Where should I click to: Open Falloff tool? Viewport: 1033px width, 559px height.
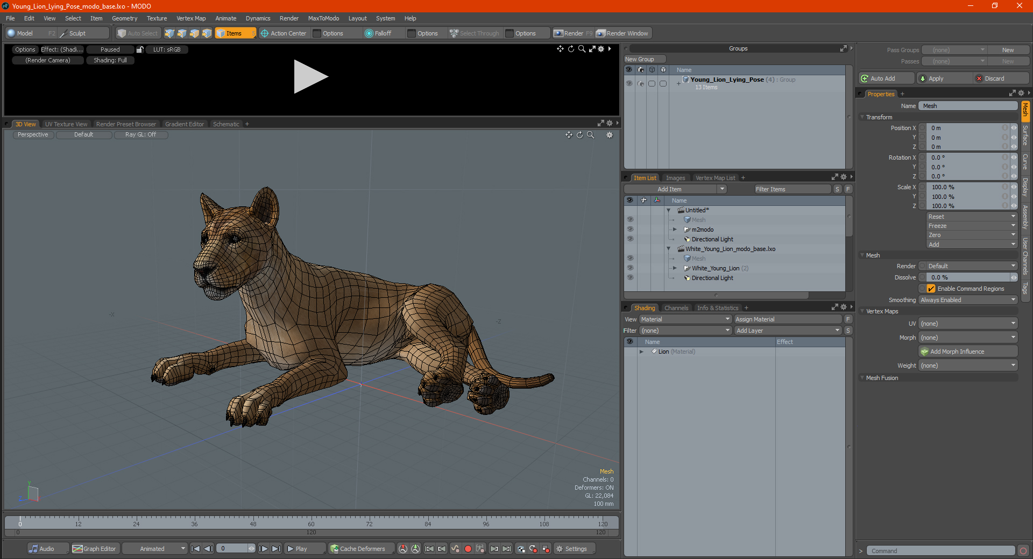pos(378,33)
